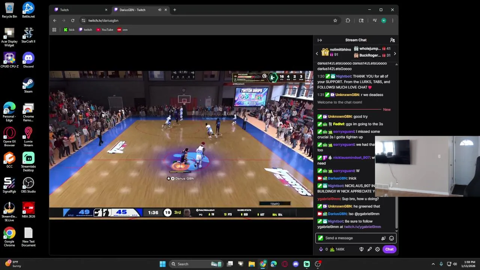The image size is (480, 270).
Task: Open NBA 2K26 desktop shortcut
Action: click(28, 210)
